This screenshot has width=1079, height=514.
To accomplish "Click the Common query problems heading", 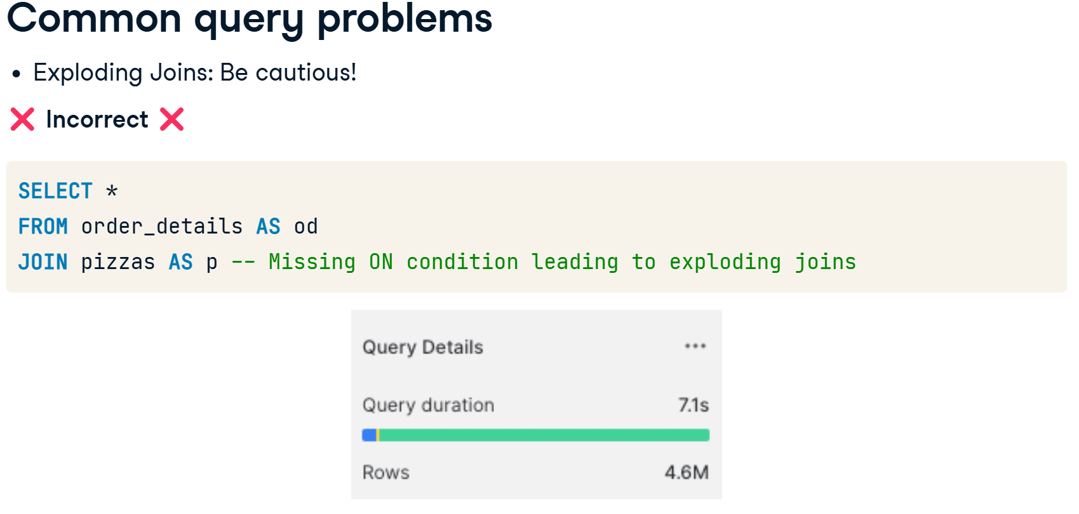I will click(250, 19).
